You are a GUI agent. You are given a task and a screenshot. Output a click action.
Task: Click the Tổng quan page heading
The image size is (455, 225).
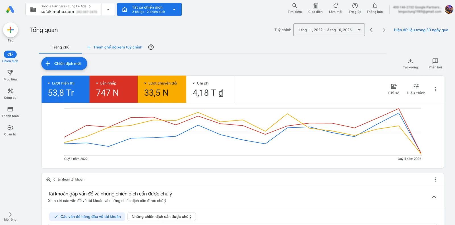pyautogui.click(x=44, y=30)
